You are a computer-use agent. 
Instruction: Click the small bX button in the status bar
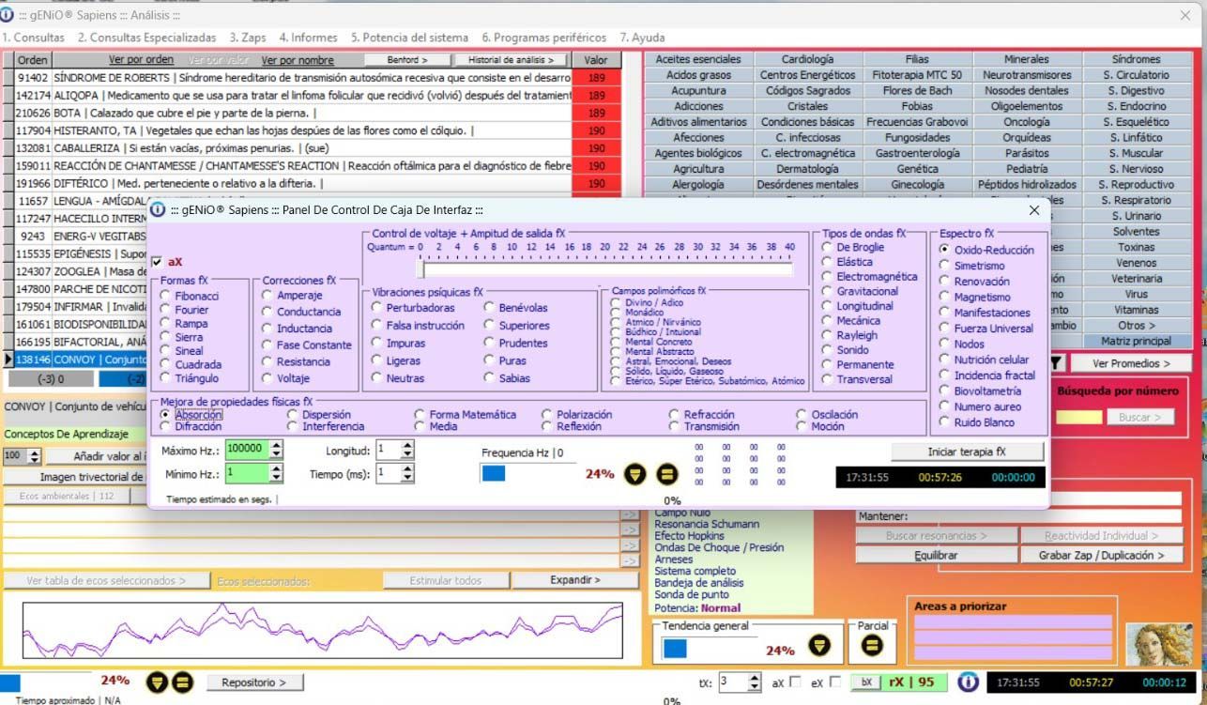(866, 682)
